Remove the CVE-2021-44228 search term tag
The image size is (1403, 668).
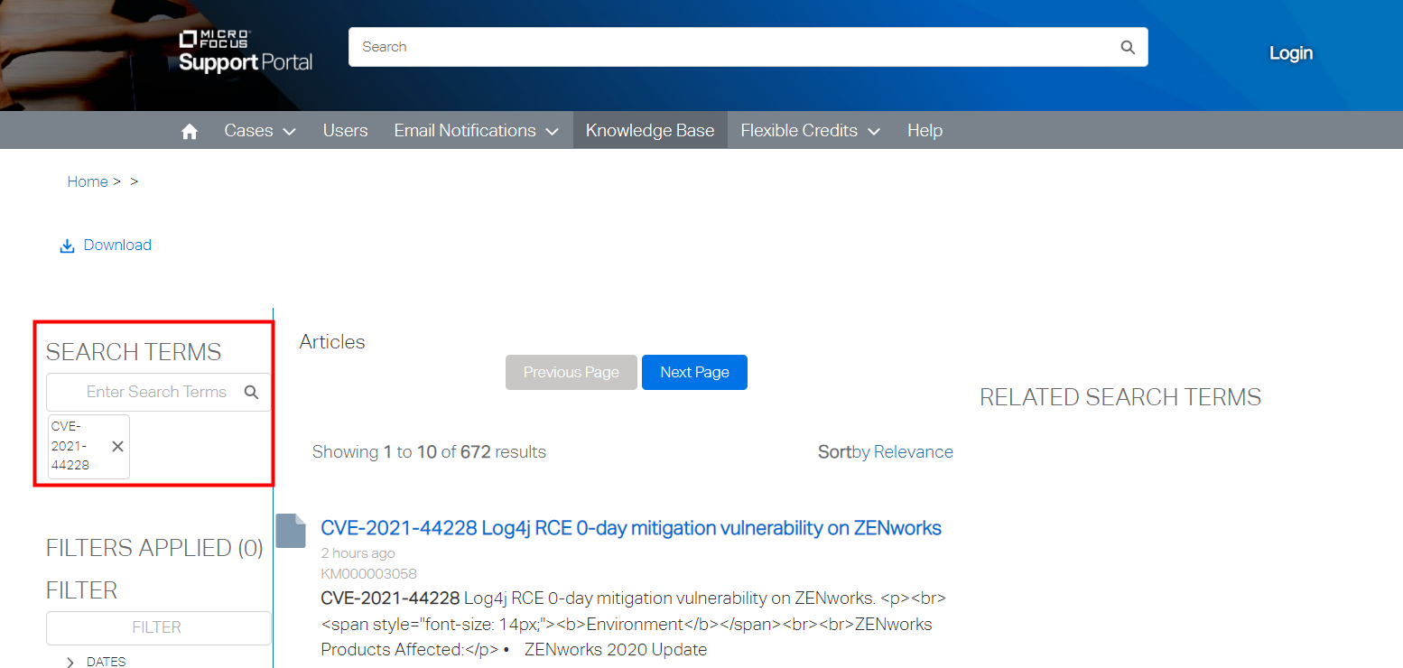tap(117, 447)
